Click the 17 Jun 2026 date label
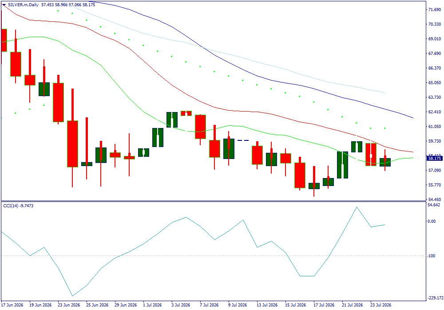Screen dimensions: 444x310 pyautogui.click(x=12, y=305)
